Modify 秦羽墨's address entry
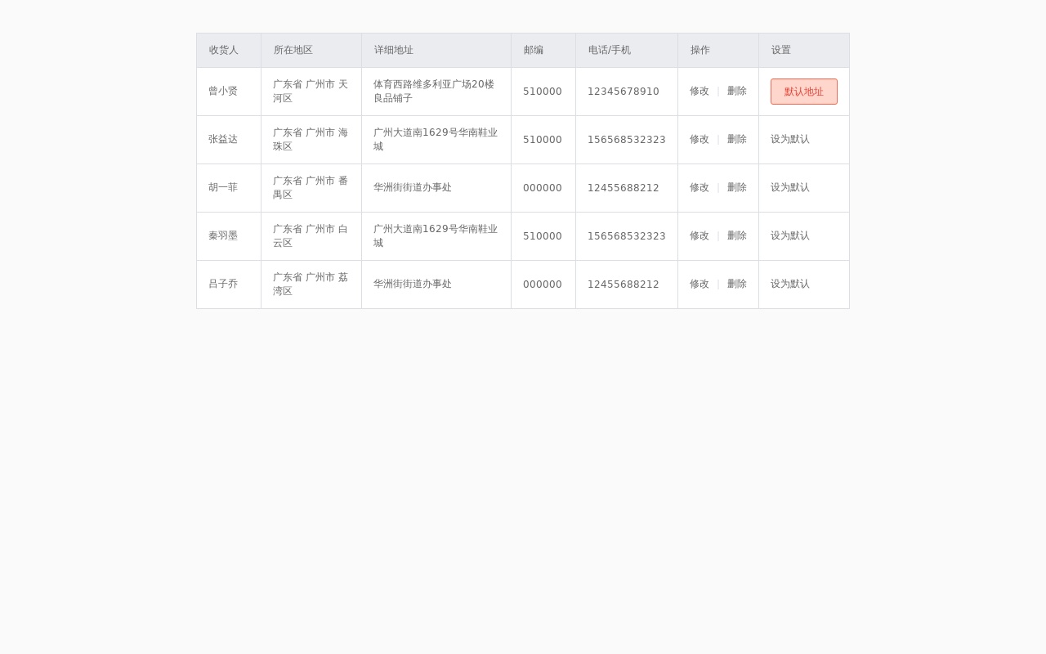1046x654 pixels. click(700, 235)
